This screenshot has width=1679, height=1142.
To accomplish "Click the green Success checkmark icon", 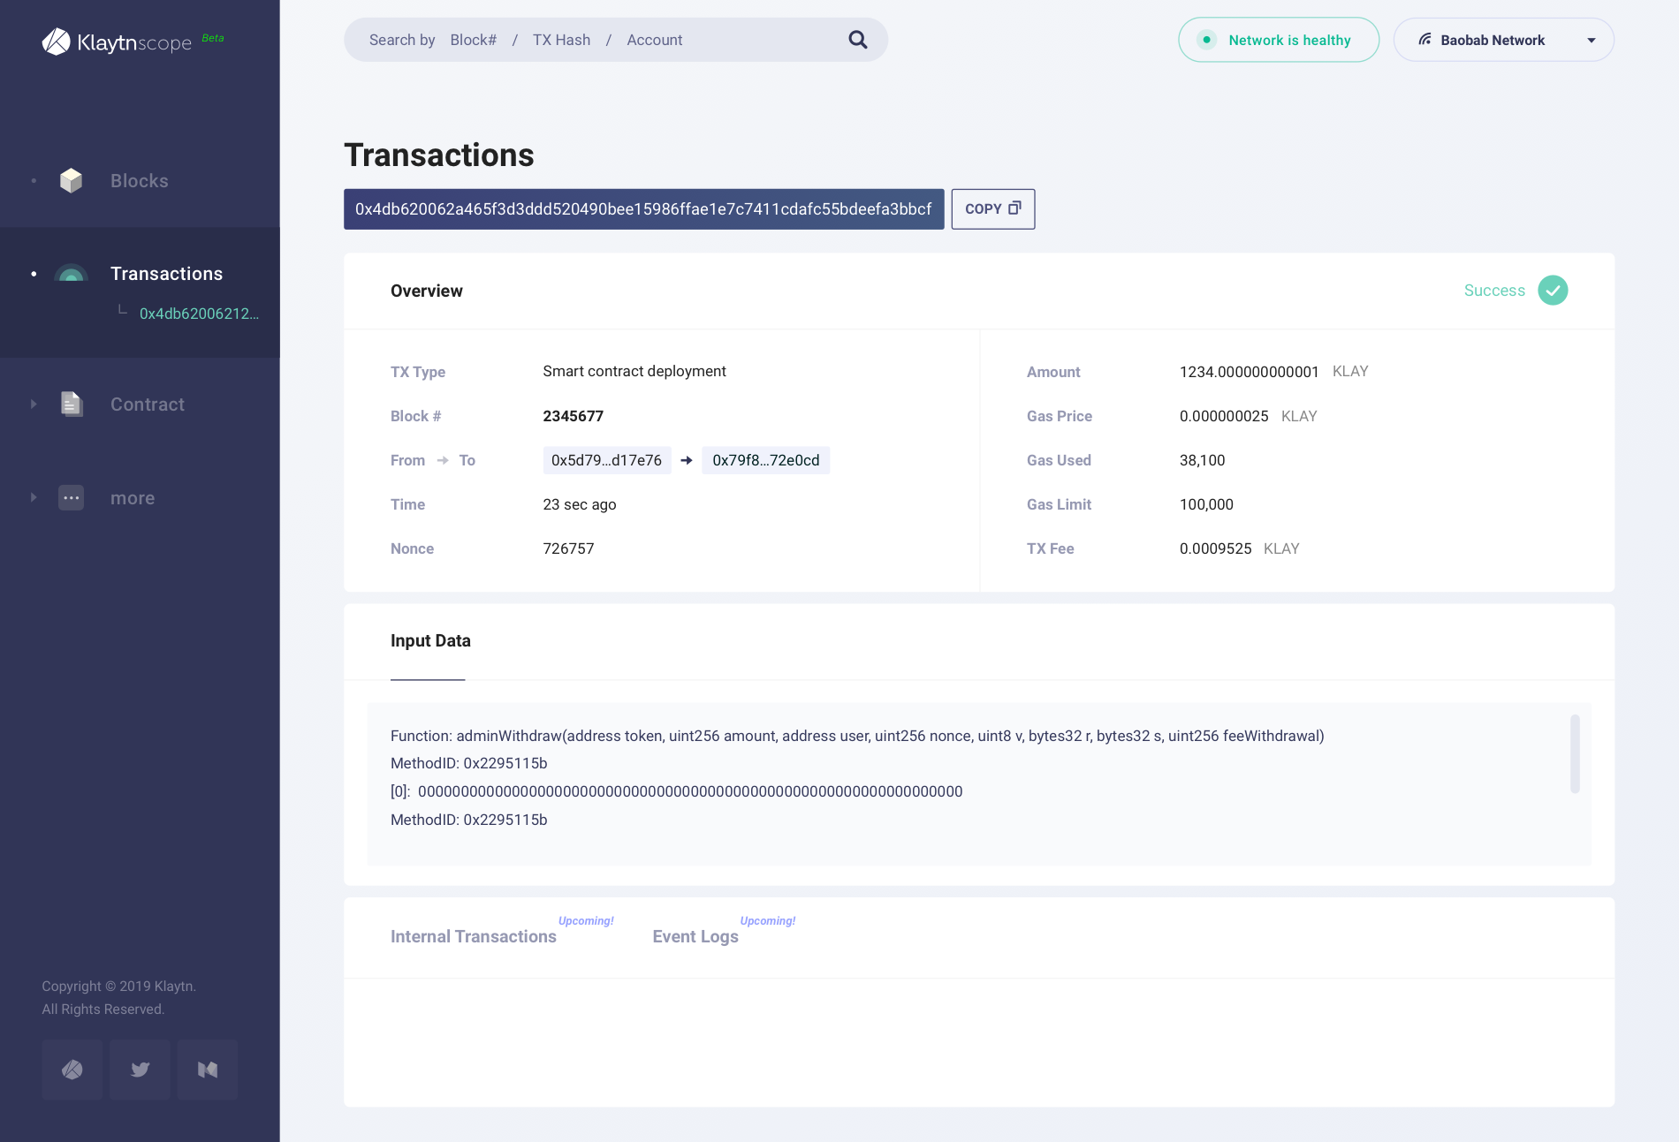I will [1553, 291].
